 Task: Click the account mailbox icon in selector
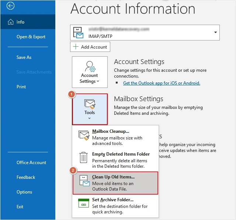coord(78,33)
